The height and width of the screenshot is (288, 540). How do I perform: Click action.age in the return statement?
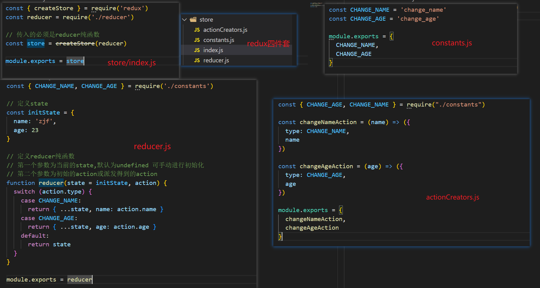(x=131, y=227)
